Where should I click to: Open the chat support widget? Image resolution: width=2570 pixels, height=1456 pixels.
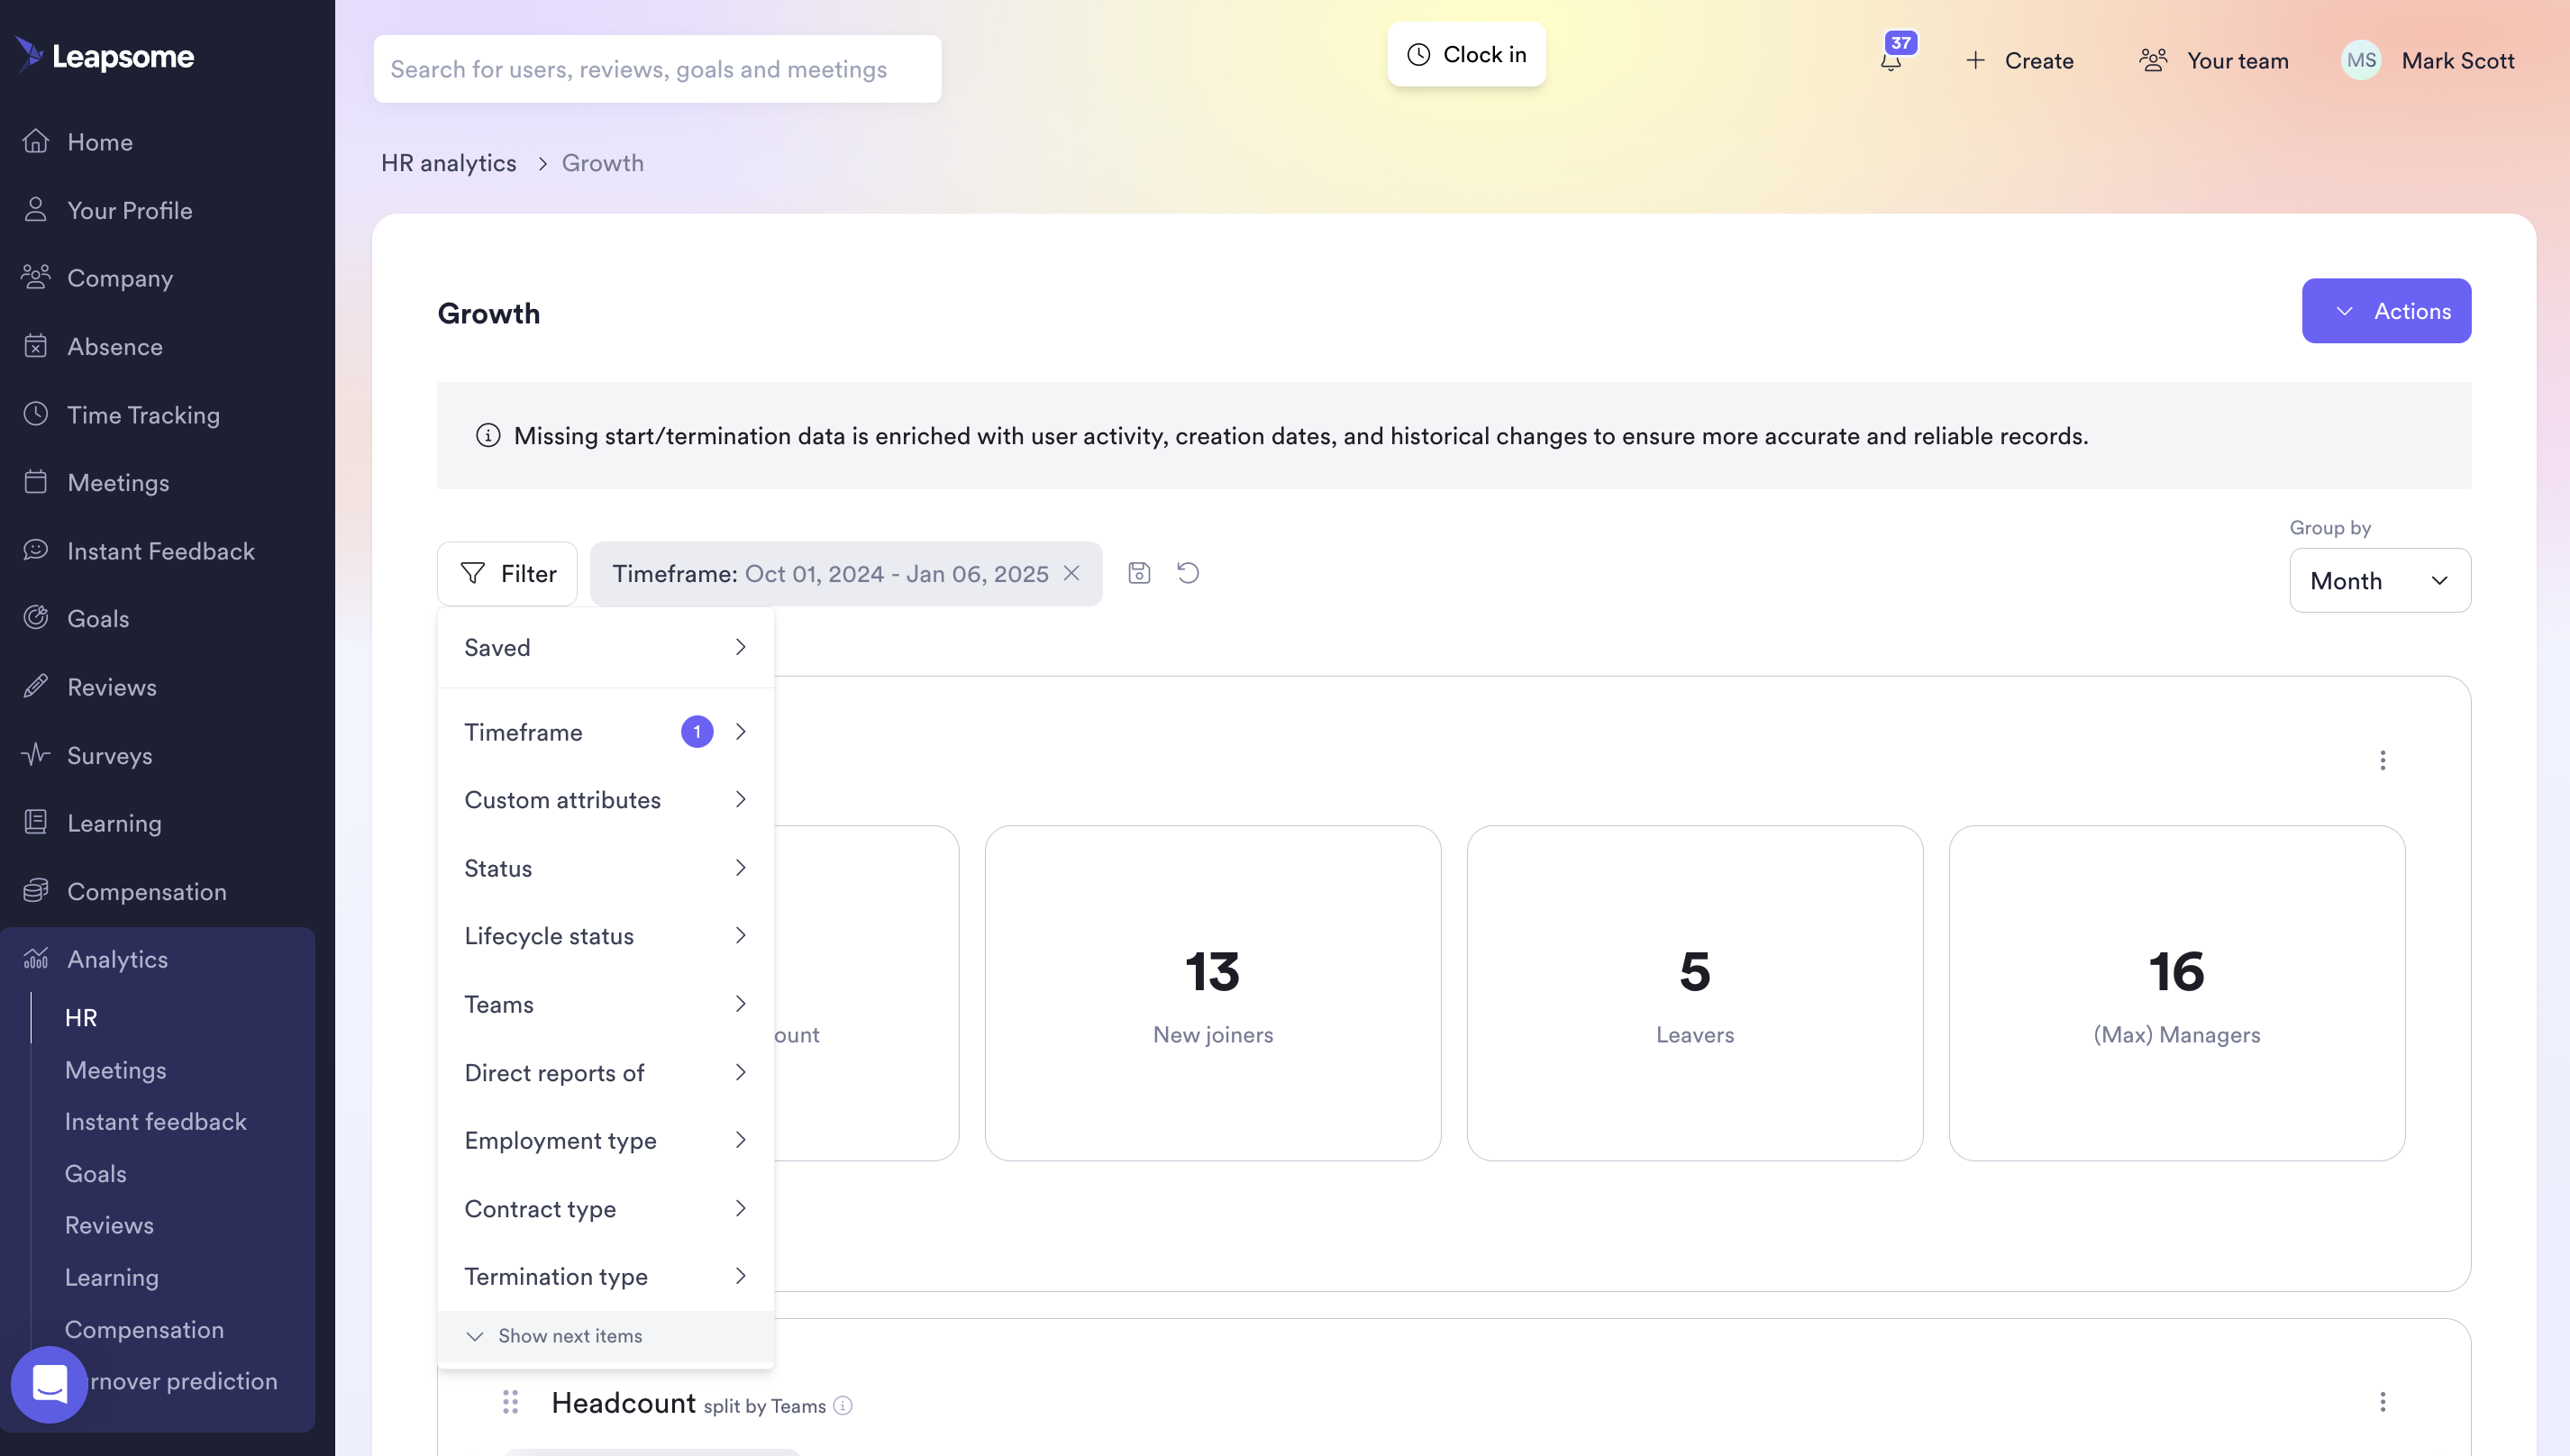49,1384
